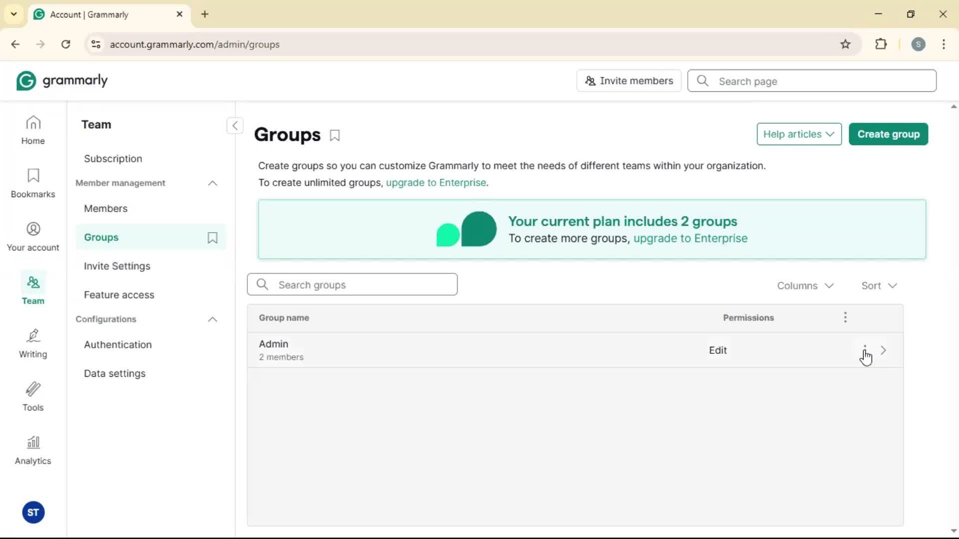
Task: Follow upgrade to Enterprise link in banner
Action: [690, 238]
